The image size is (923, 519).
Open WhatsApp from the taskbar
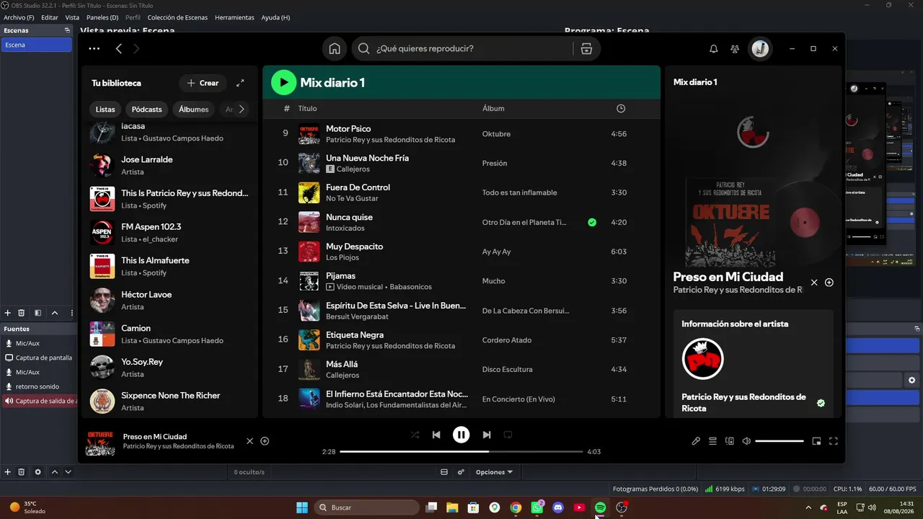[537, 507]
